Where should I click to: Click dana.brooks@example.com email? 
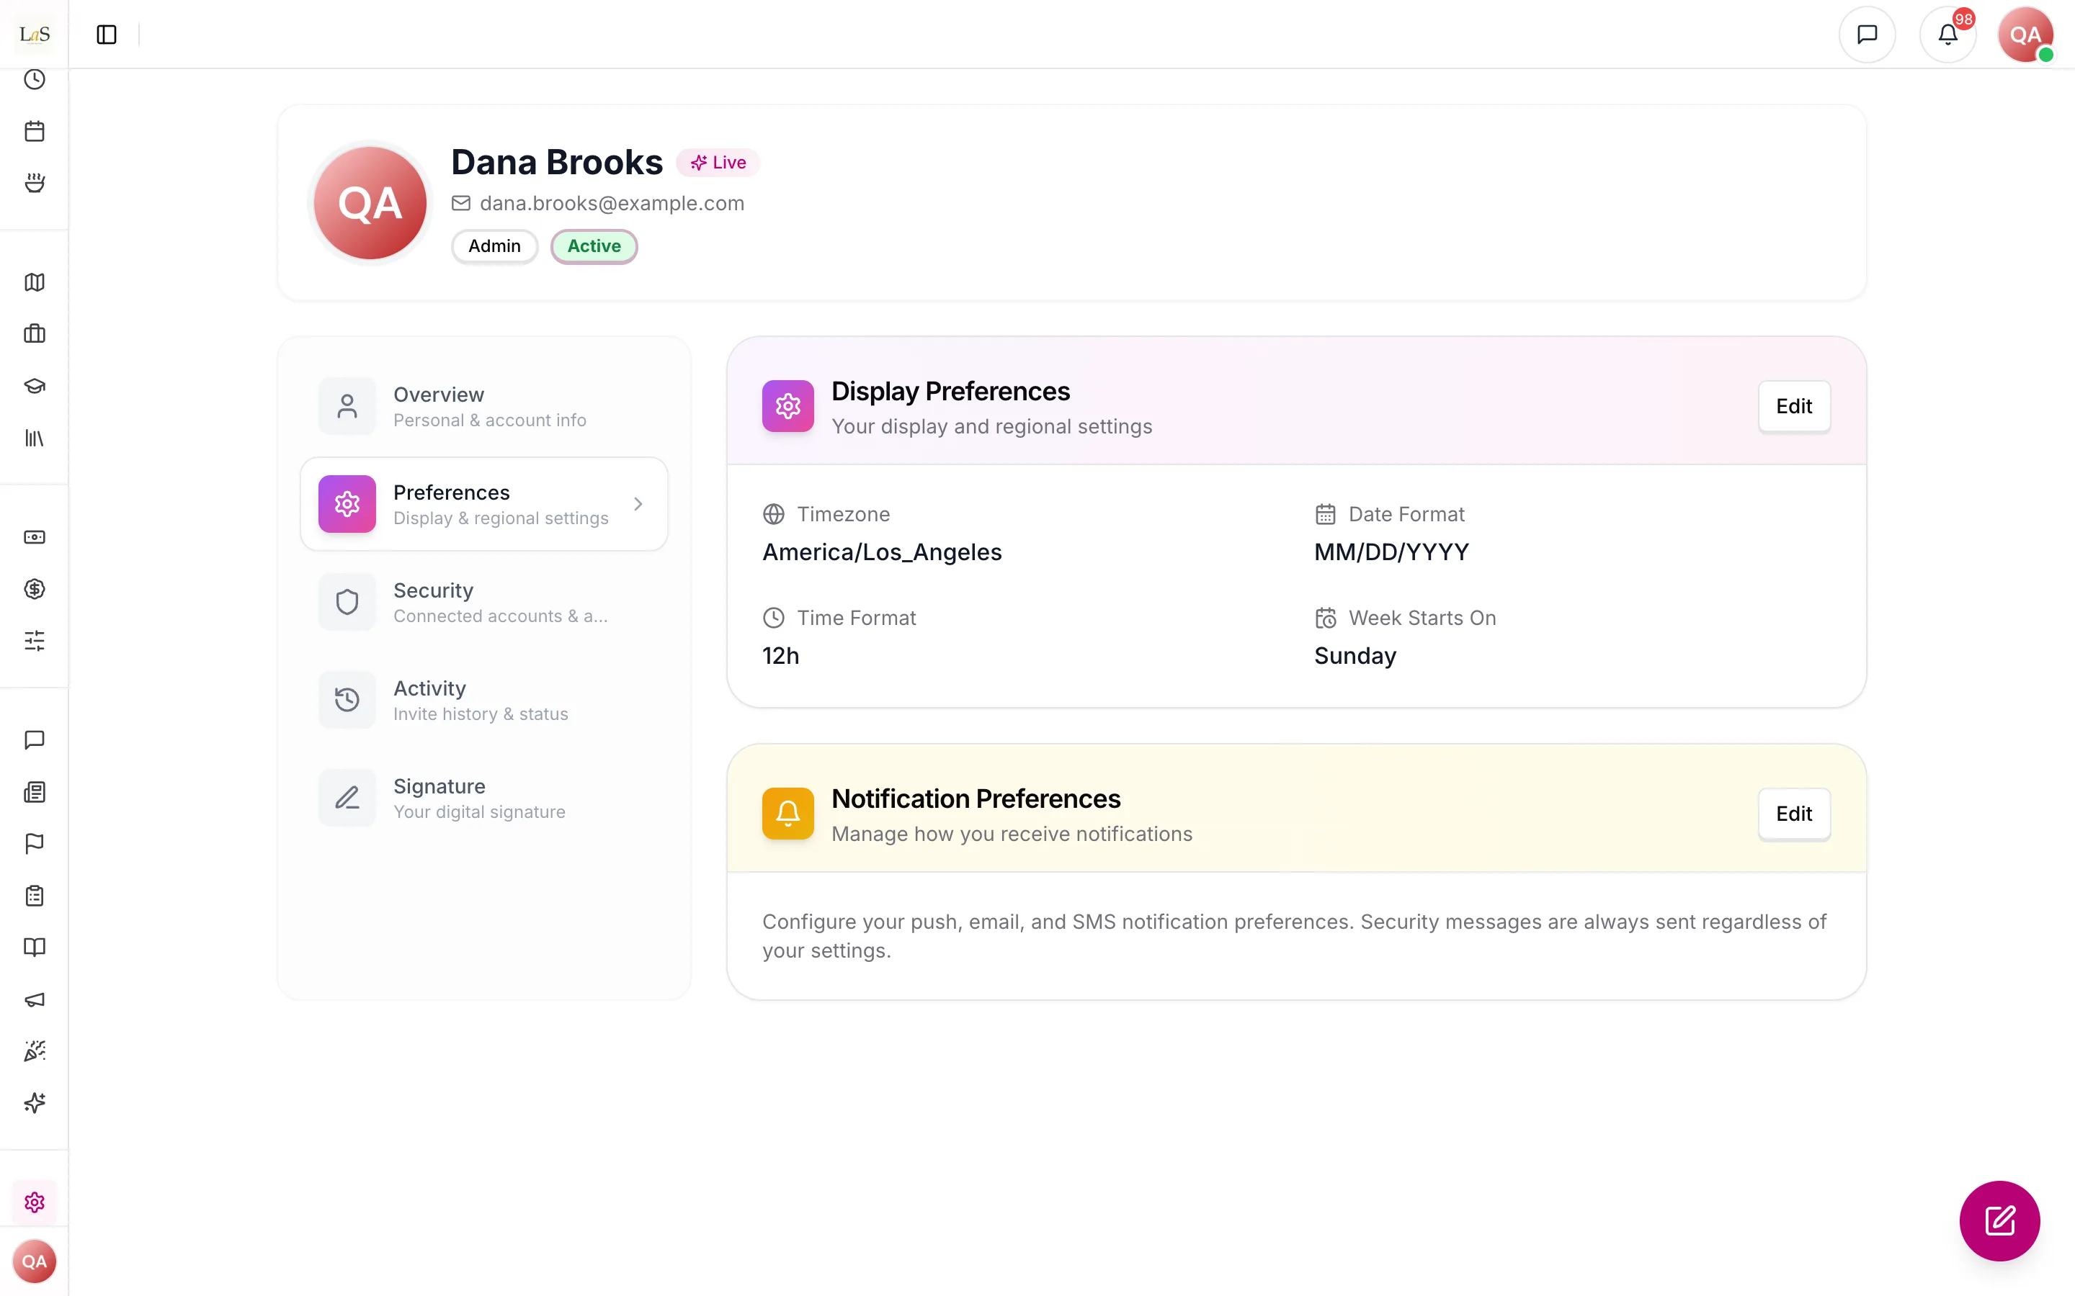612,203
